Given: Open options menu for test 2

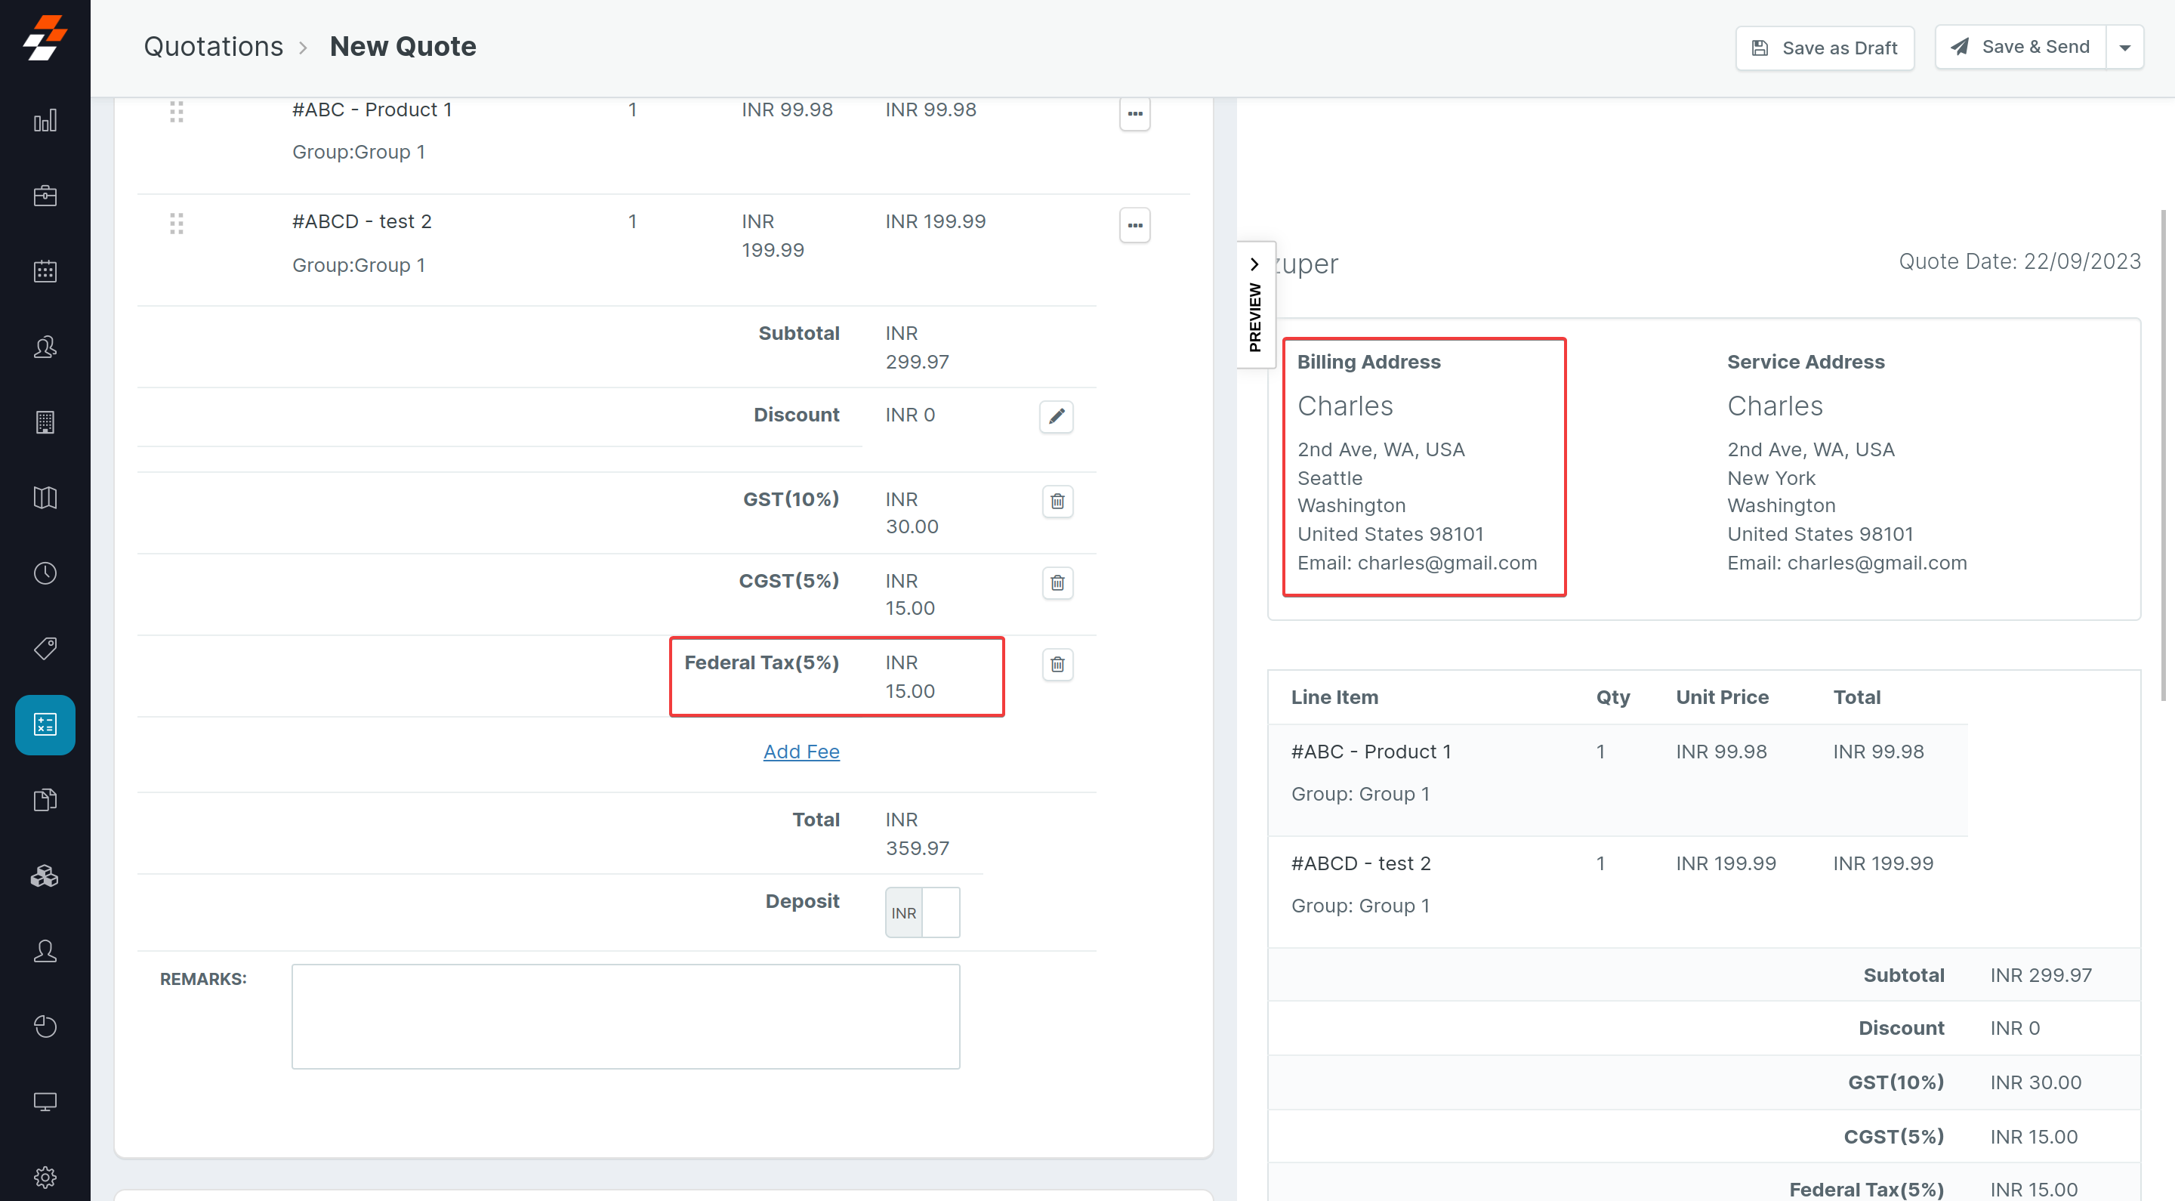Looking at the screenshot, I should (x=1134, y=226).
